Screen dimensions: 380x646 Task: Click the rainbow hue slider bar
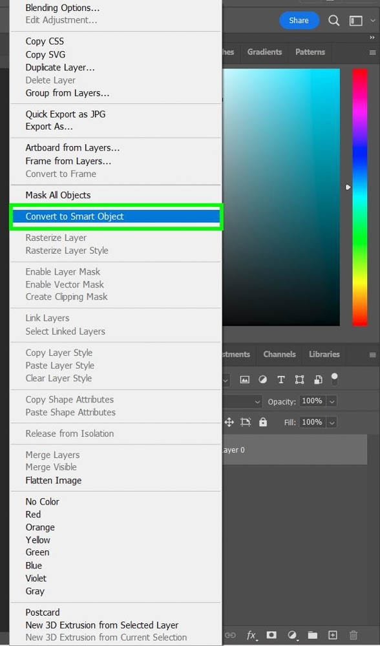[359, 197]
